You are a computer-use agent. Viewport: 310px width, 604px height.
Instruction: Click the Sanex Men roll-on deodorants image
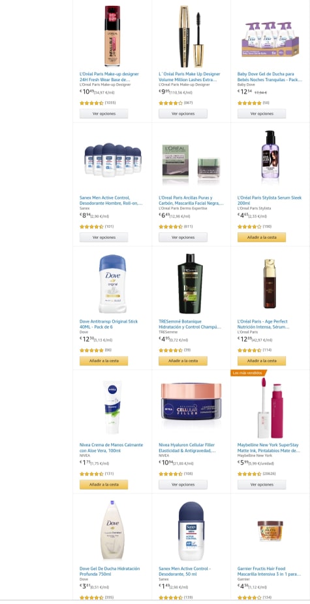click(x=112, y=160)
